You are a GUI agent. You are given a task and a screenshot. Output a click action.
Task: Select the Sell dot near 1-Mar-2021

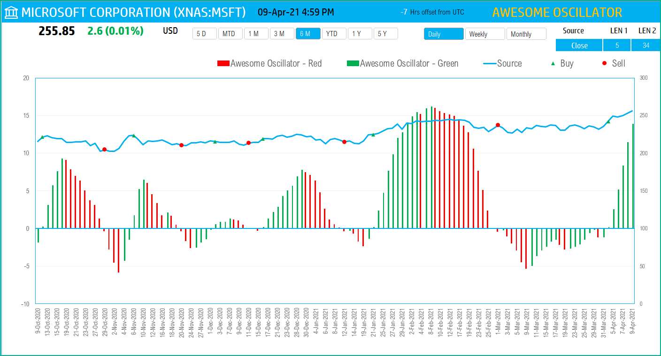click(498, 125)
